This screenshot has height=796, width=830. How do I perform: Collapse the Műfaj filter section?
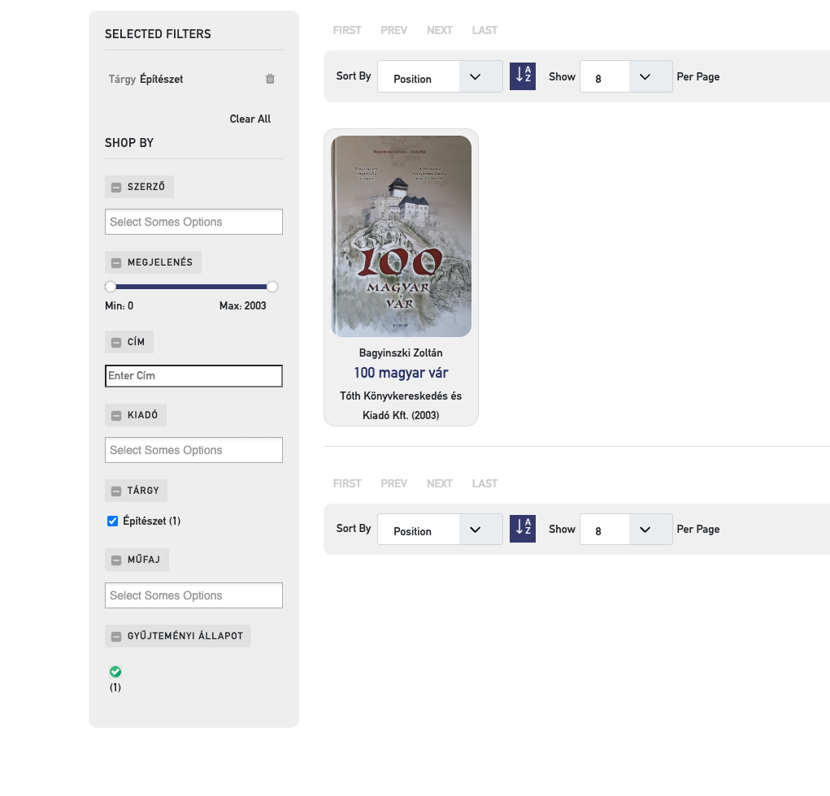116,560
